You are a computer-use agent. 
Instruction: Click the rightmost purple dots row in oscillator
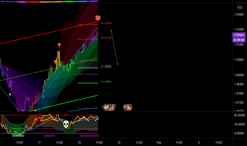pos(89,136)
